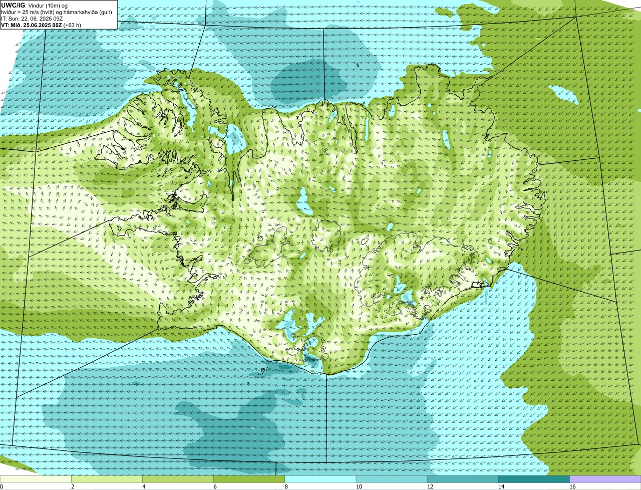Click the legend value "12"

[430, 486]
